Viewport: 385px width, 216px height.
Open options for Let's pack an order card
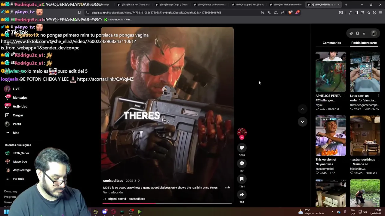tap(378, 96)
